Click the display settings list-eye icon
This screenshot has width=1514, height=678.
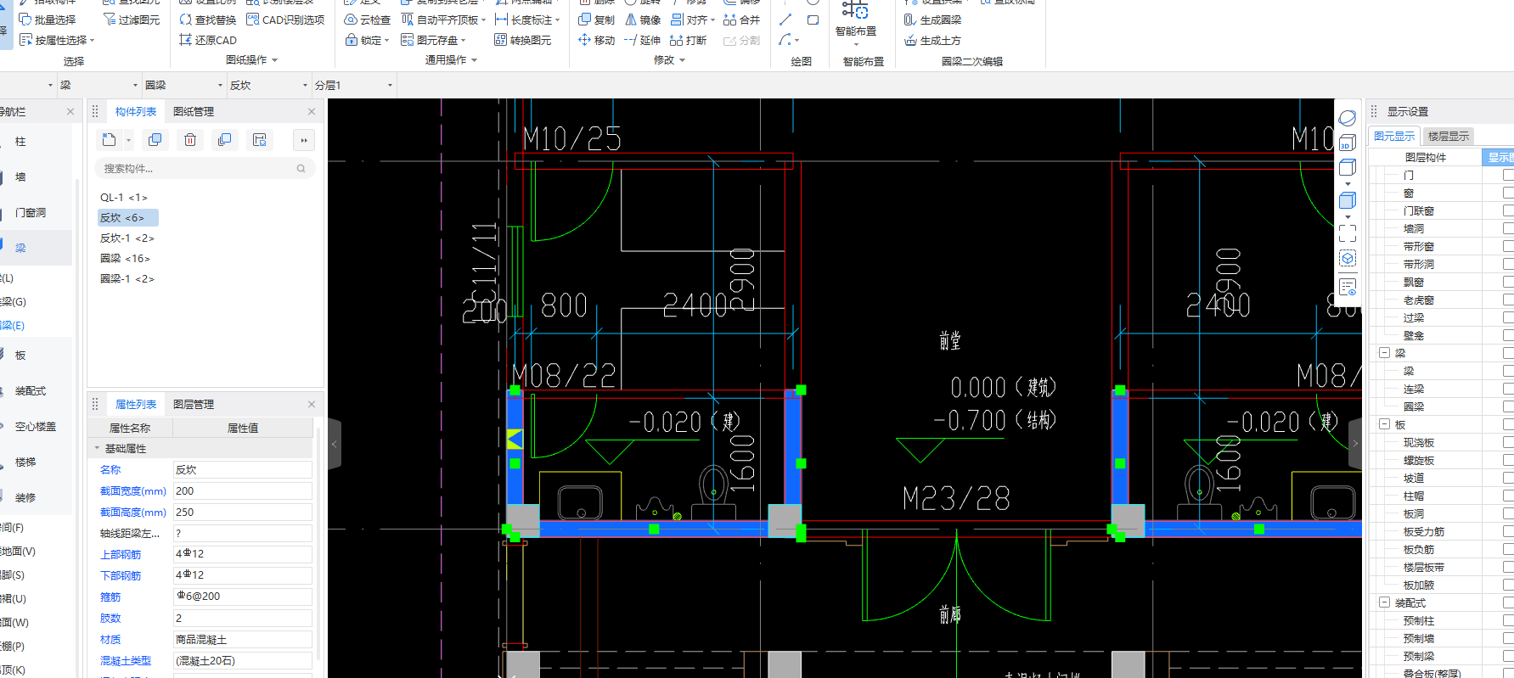1348,287
